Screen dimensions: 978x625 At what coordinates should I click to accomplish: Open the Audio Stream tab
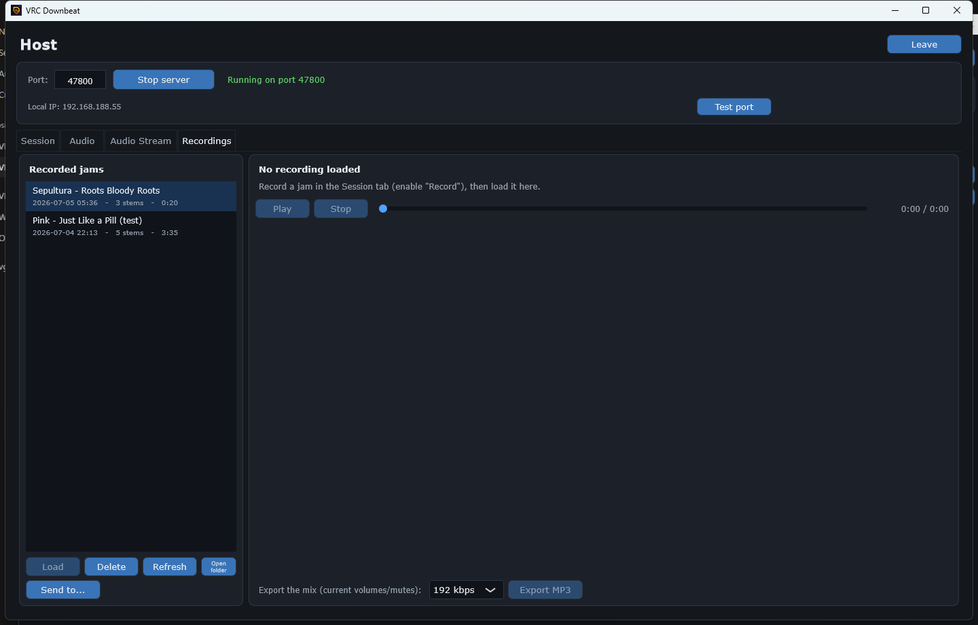[141, 141]
